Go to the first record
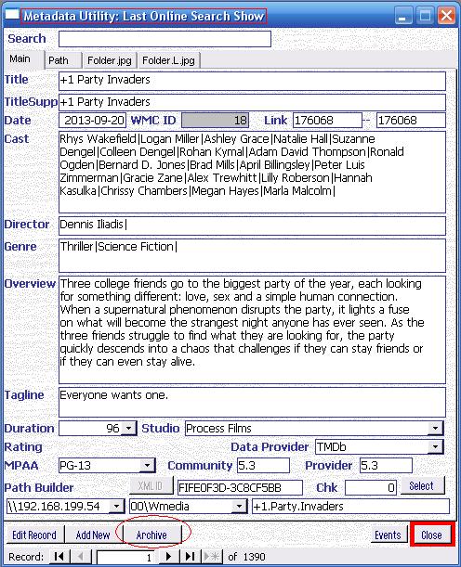 point(59,557)
